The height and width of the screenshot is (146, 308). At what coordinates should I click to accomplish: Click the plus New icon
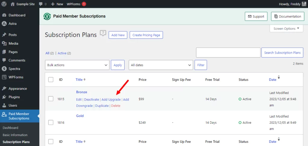coord(53,4)
